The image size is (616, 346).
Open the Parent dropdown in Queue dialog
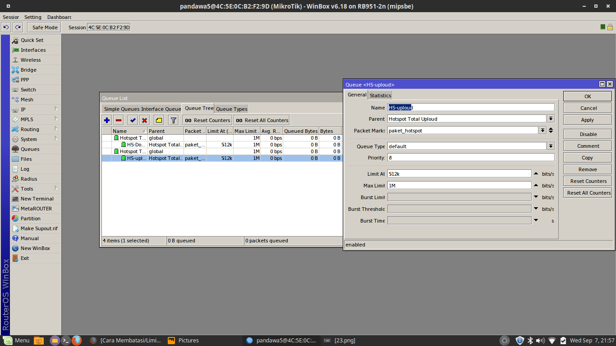[x=551, y=119]
